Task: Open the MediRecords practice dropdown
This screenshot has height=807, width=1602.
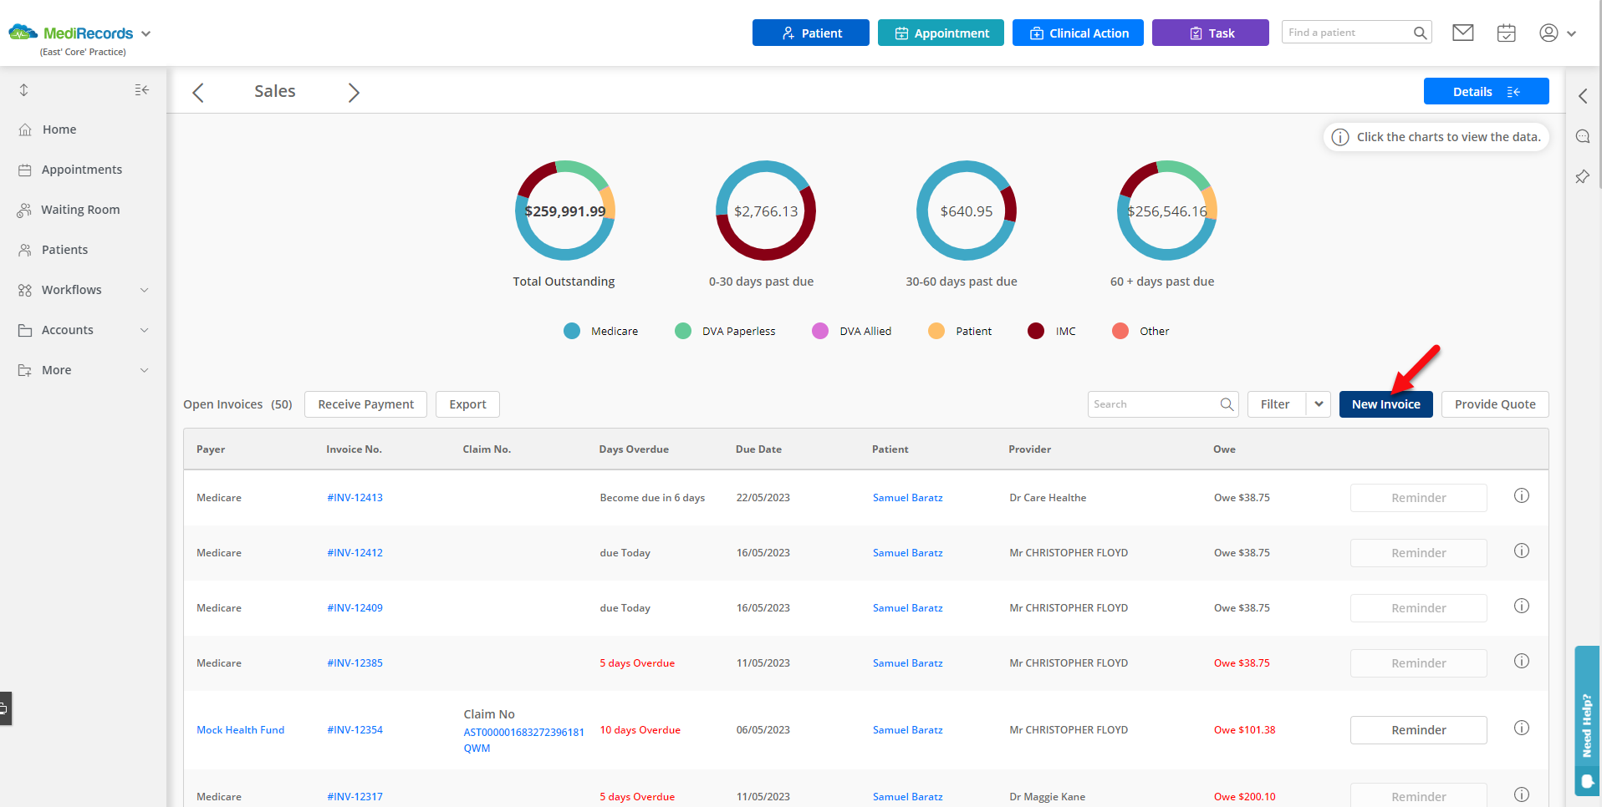Action: point(146,34)
